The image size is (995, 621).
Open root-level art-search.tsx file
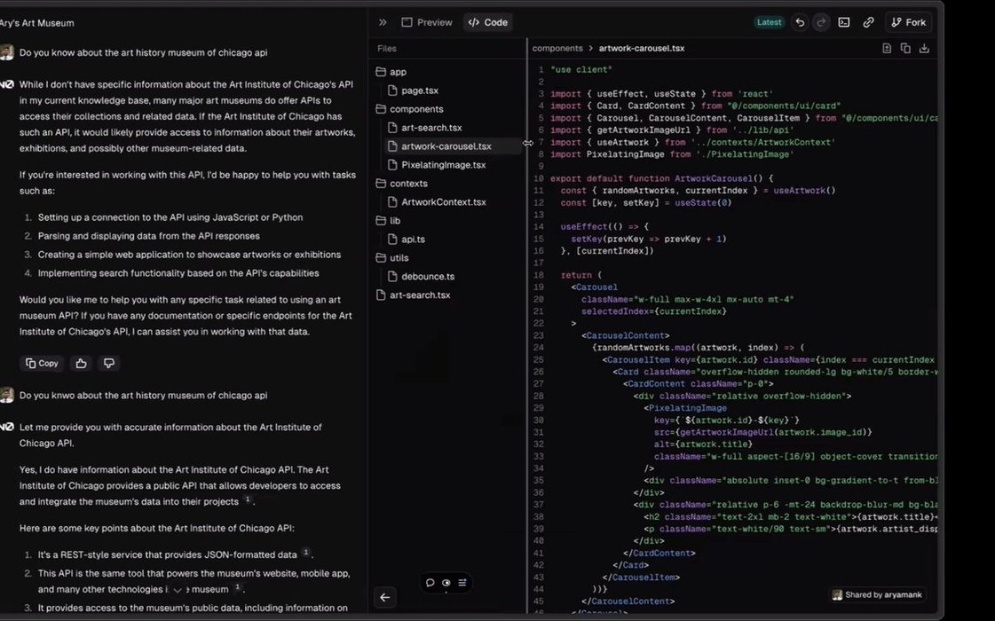pyautogui.click(x=414, y=295)
